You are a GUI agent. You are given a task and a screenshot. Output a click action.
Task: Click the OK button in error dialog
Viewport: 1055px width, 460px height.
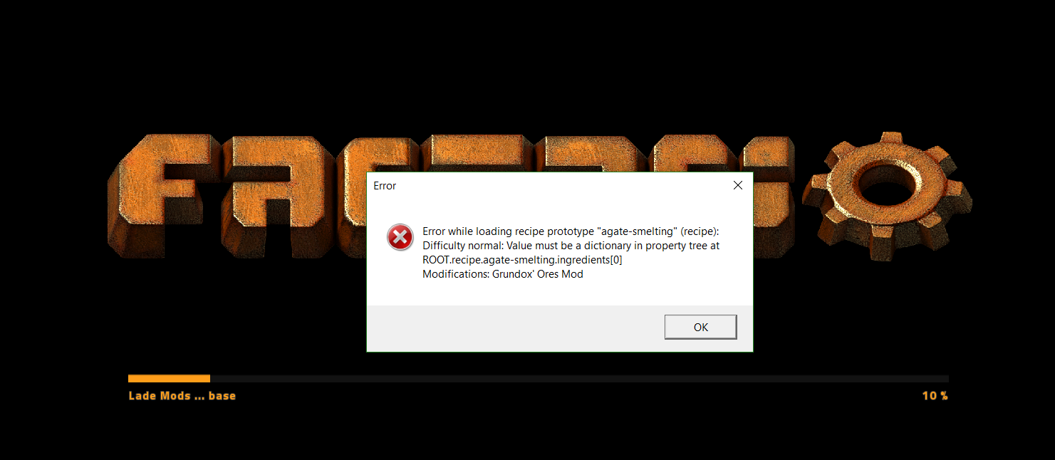700,327
